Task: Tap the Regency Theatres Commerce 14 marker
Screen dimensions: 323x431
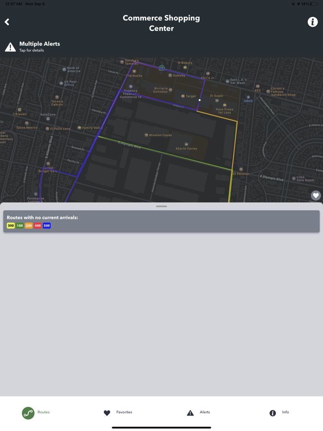Action: click(x=131, y=87)
